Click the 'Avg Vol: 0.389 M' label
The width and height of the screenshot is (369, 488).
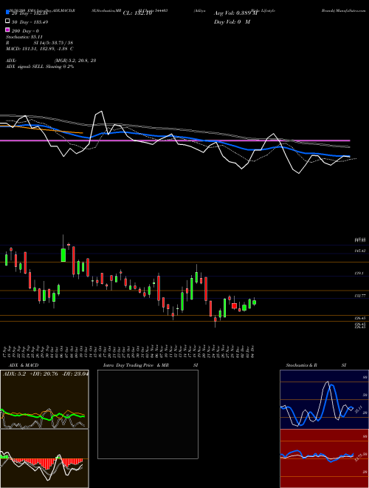[x=235, y=13]
